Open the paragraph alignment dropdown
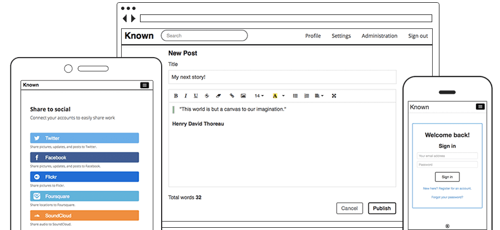The height and width of the screenshot is (230, 500). (x=319, y=96)
